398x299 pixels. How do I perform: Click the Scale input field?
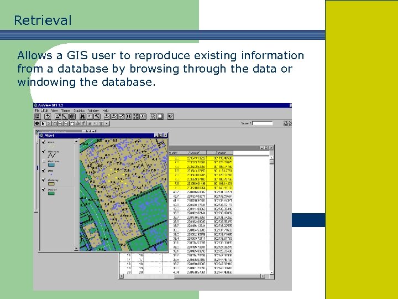263,123
